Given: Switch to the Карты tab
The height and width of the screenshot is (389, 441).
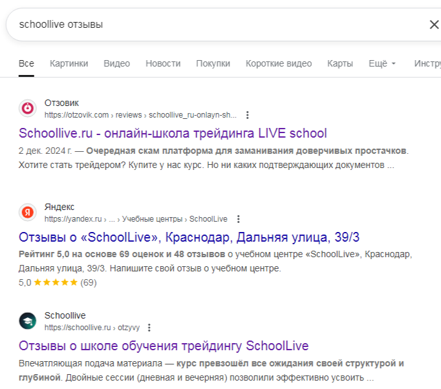Looking at the screenshot, I should point(340,63).
